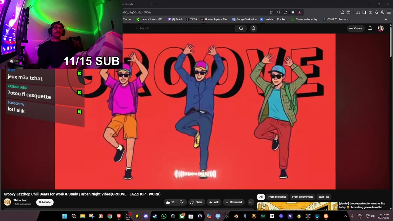
Task: Open the Home - Explore bookmark
Action: (x=215, y=19)
